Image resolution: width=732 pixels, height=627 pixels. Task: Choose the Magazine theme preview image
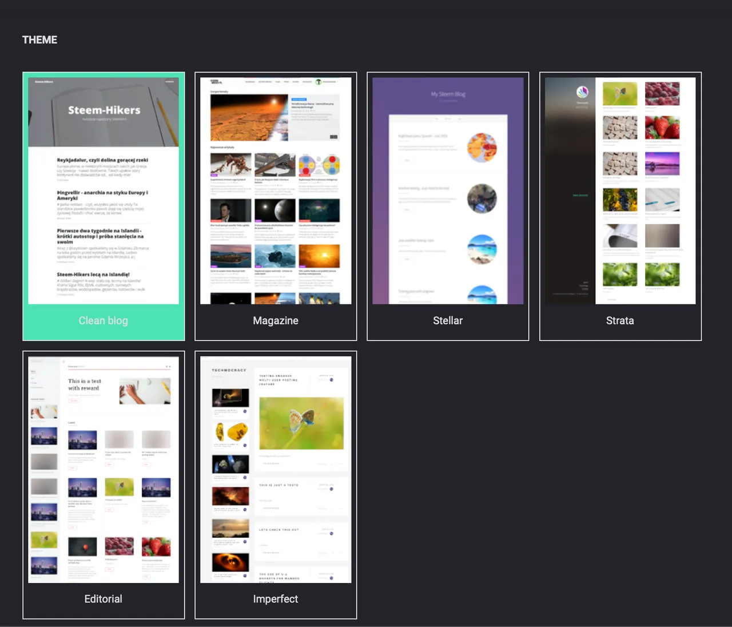coord(276,191)
